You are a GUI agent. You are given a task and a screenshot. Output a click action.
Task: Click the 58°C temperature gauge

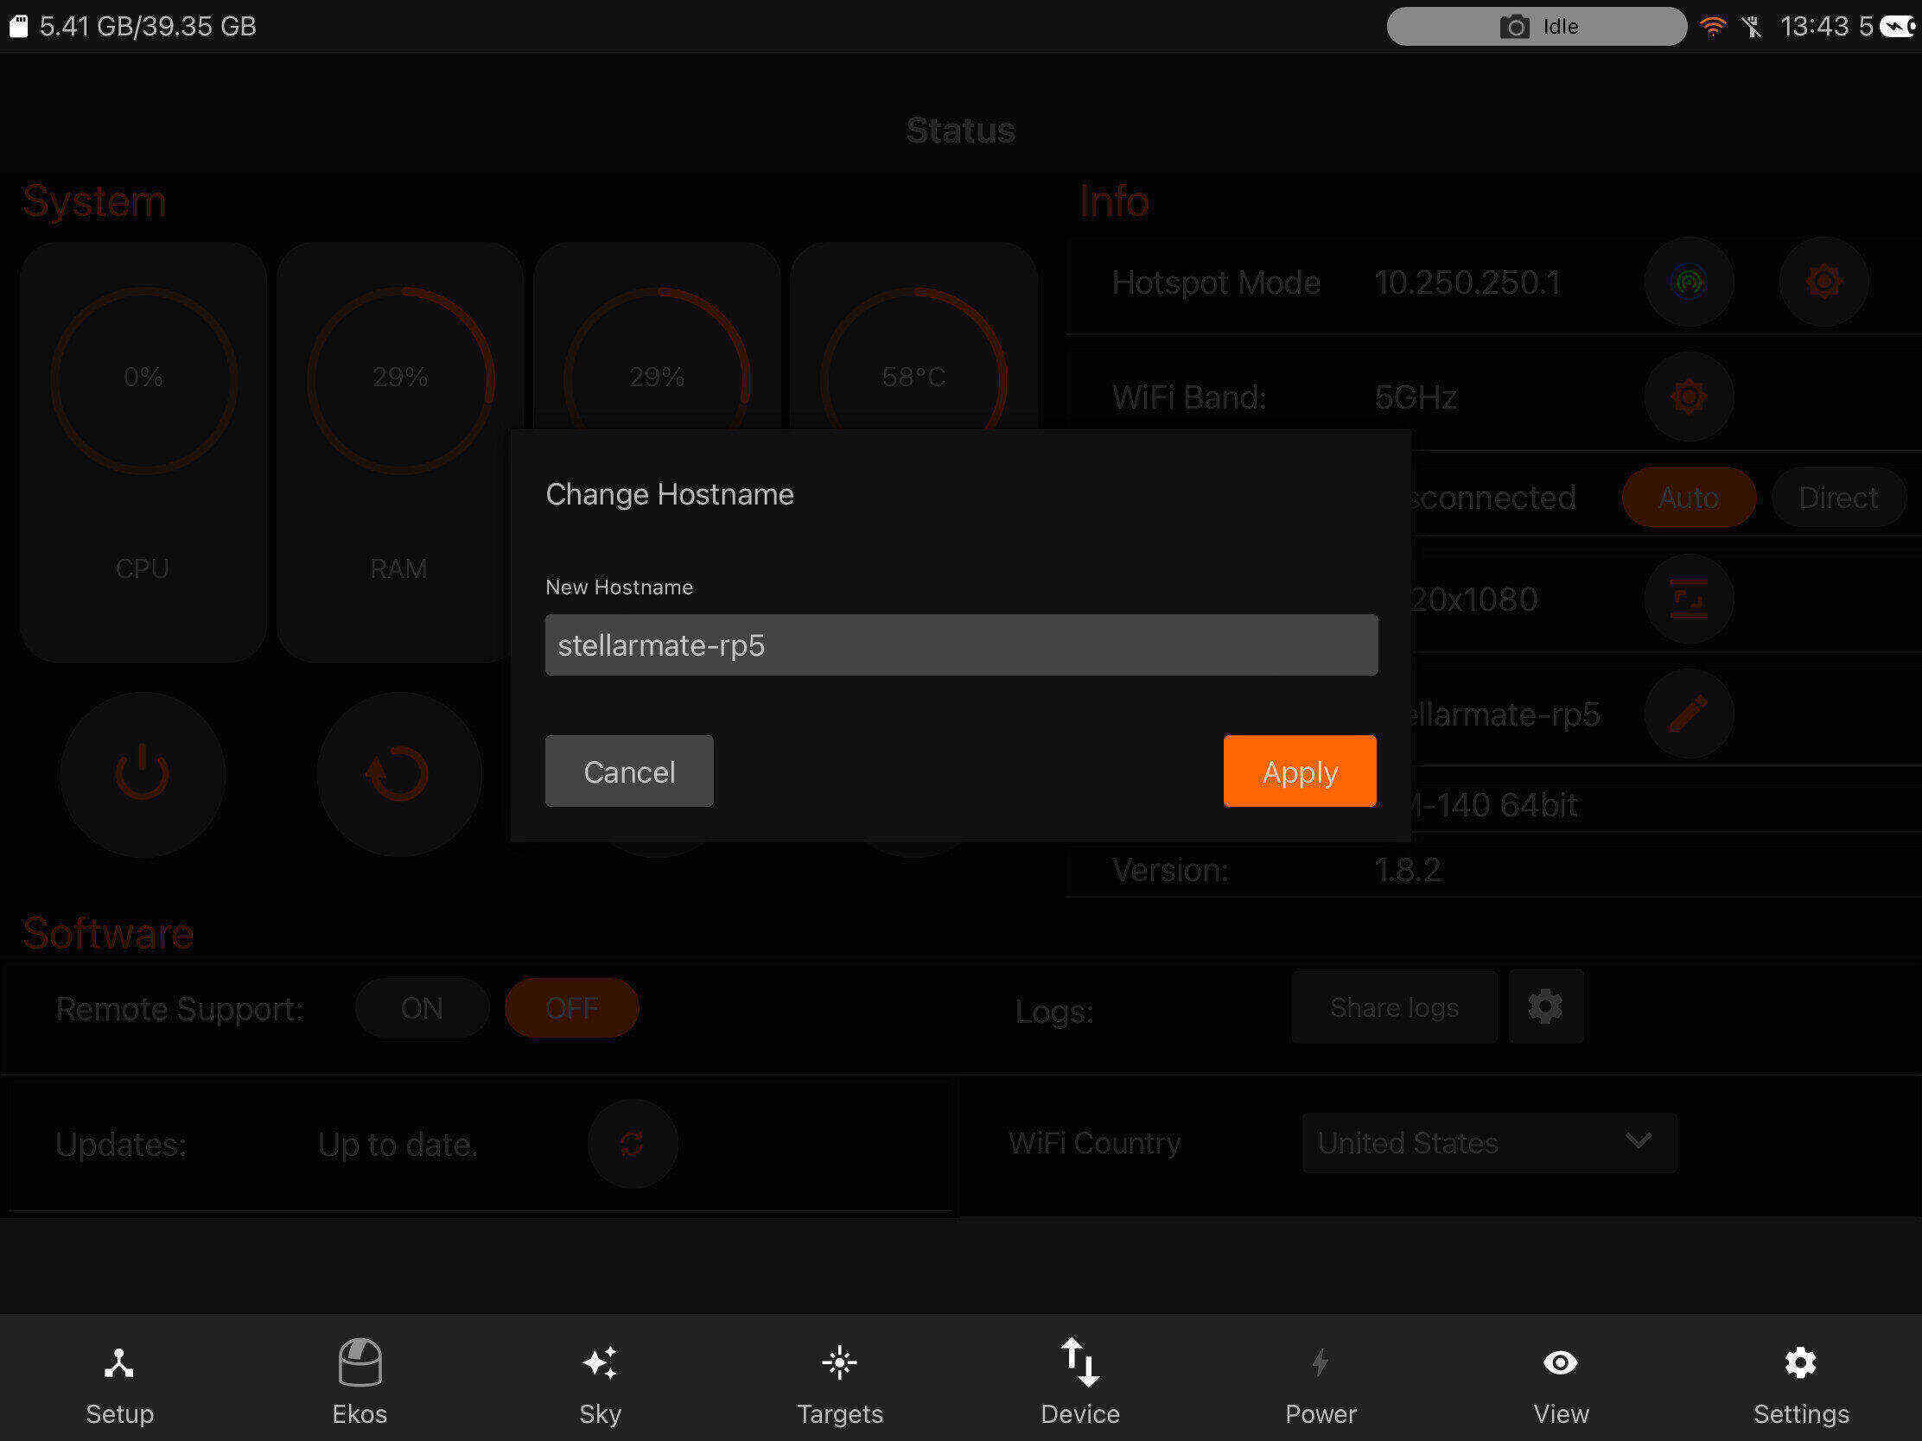[x=914, y=360]
